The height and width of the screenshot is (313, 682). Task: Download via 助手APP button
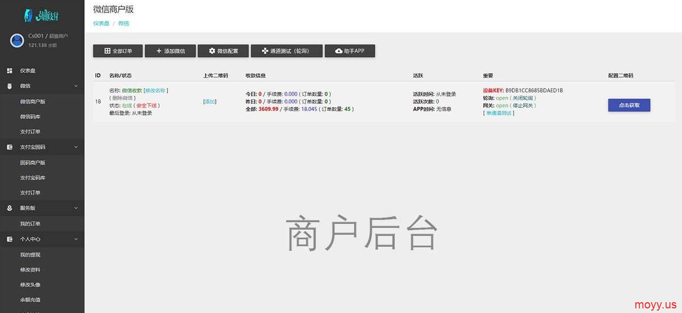(x=350, y=51)
